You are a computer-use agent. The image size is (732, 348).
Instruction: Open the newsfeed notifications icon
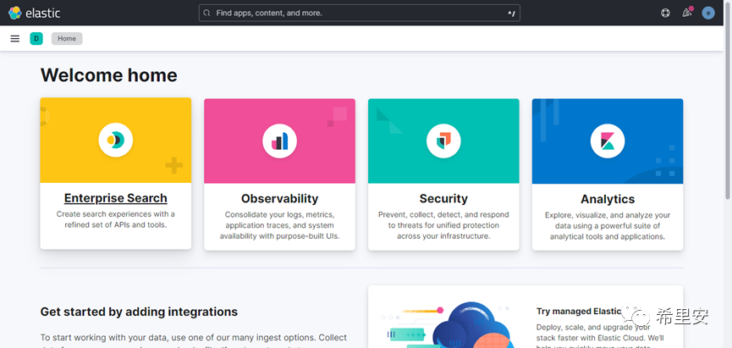point(686,13)
